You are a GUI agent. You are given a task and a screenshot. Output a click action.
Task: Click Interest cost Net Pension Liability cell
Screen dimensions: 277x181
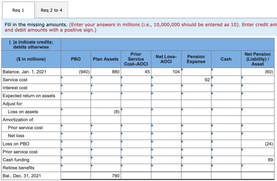[258, 88]
